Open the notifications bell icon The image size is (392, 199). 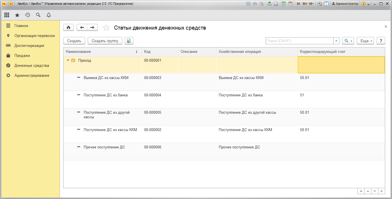point(49,15)
